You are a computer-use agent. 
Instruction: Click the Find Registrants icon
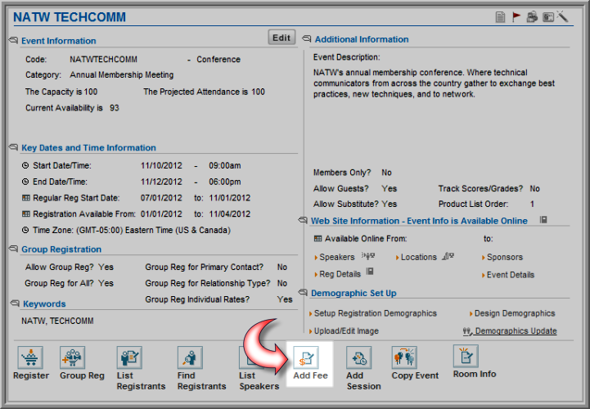coord(190,357)
